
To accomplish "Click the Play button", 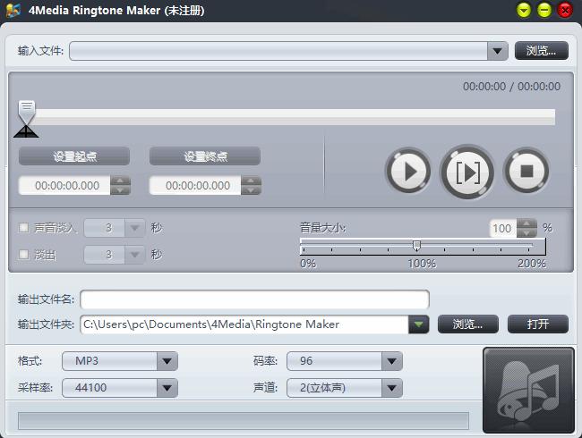I will 408,171.
